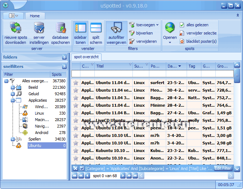Click horizontal scrollbar right arrow
This screenshot has height=189, width=243.
pyautogui.click(x=231, y=176)
